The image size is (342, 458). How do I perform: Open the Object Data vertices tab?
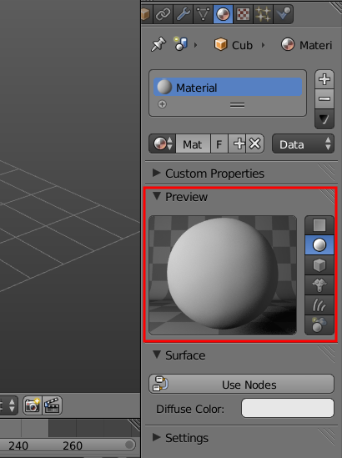point(203,14)
